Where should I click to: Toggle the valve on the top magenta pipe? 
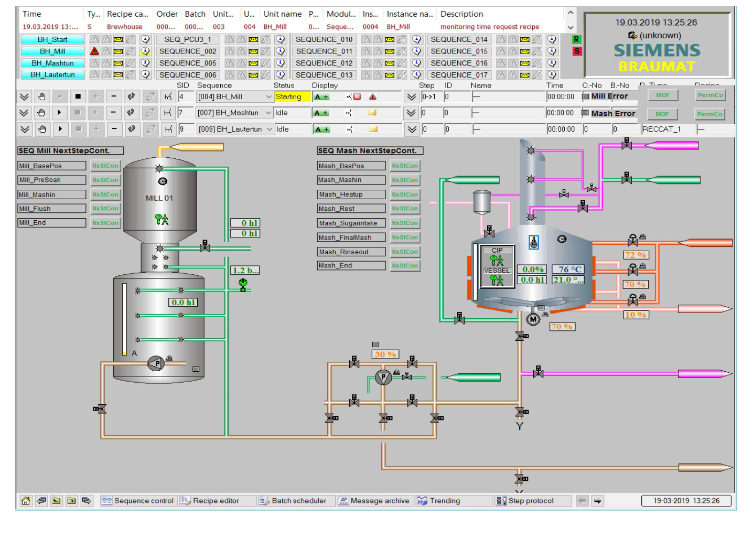pyautogui.click(x=627, y=143)
